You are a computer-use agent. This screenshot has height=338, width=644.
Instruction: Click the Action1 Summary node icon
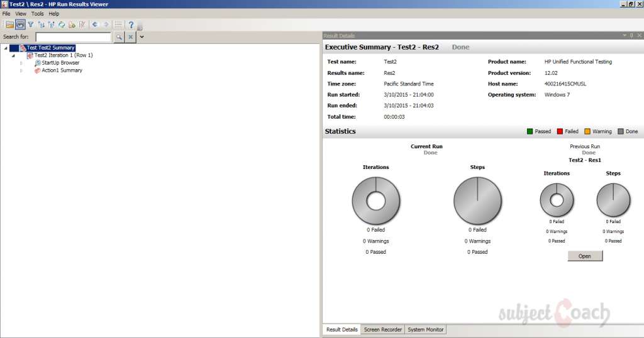(x=37, y=70)
